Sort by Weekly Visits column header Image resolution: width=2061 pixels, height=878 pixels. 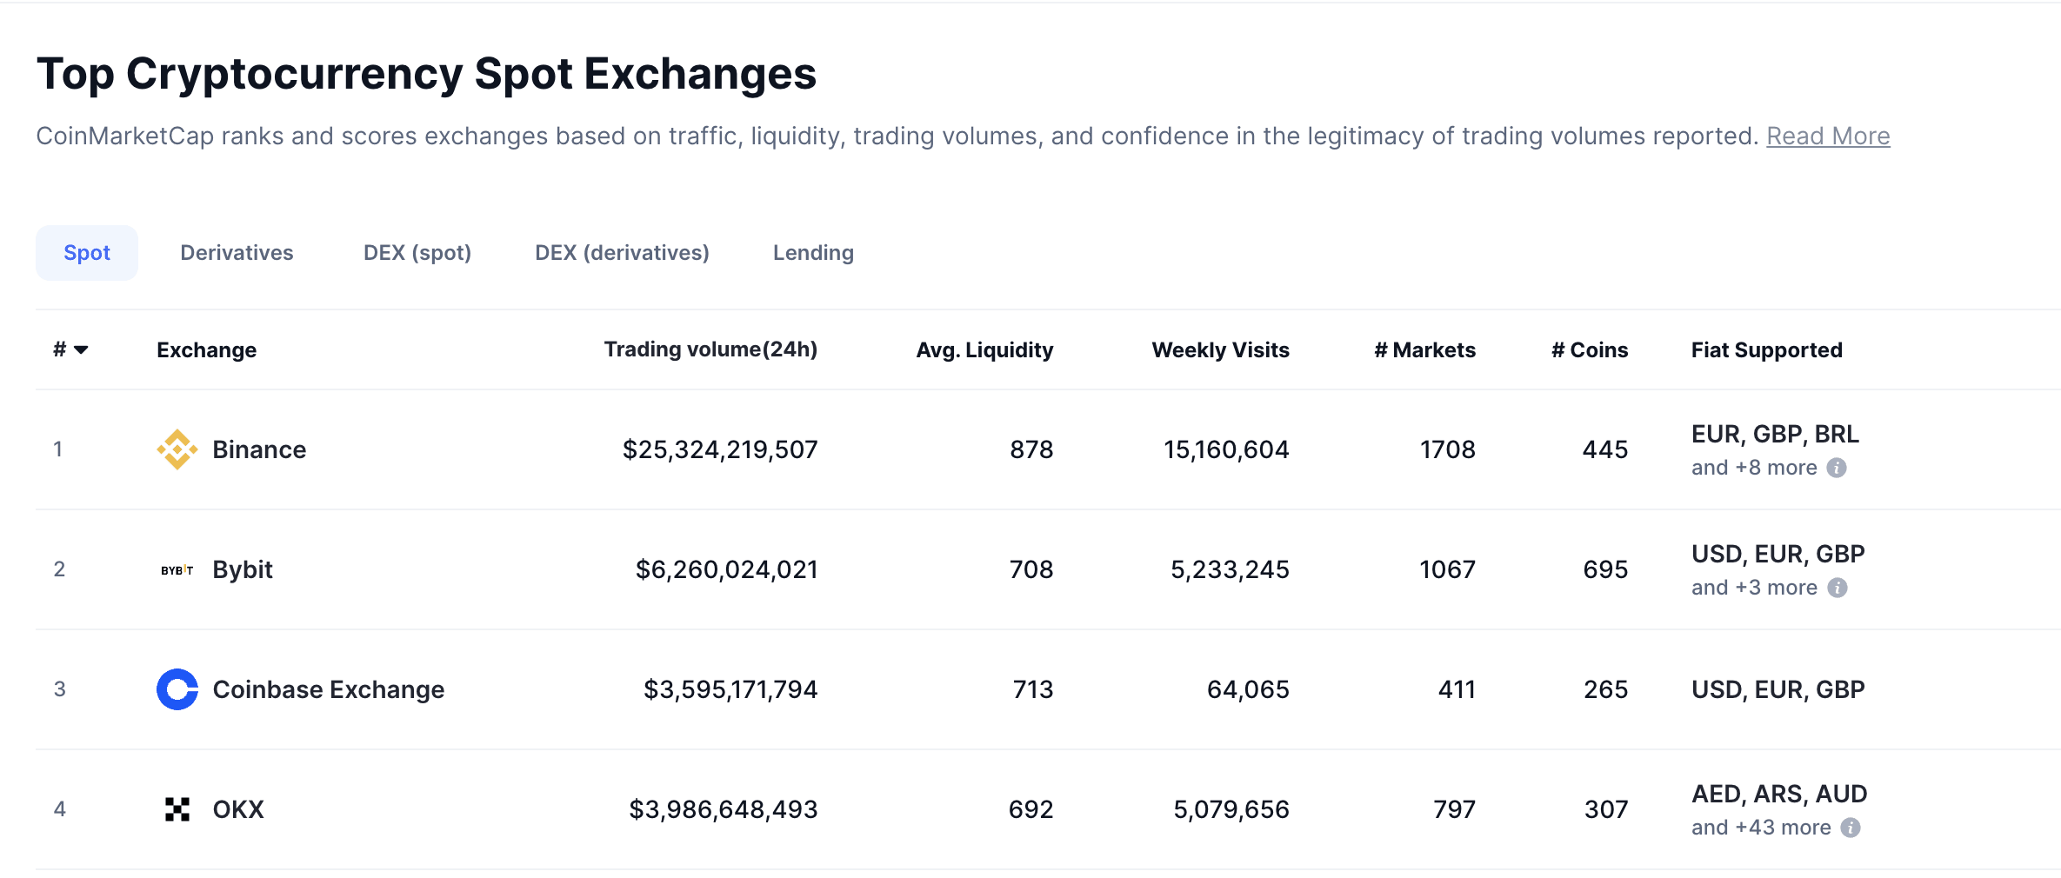pyautogui.click(x=1220, y=349)
